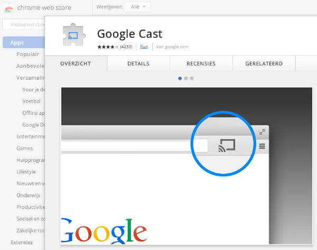Open the Weergeven 'Alle' dropdown

137,7
